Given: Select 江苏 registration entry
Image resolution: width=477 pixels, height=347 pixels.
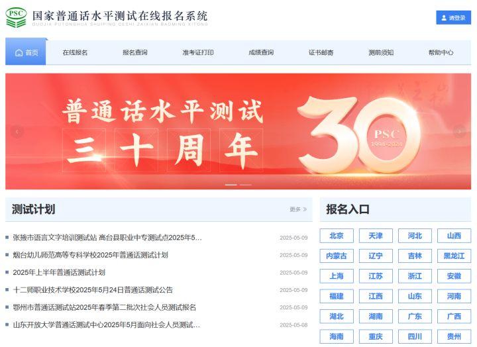Looking at the screenshot, I should [x=376, y=276].
